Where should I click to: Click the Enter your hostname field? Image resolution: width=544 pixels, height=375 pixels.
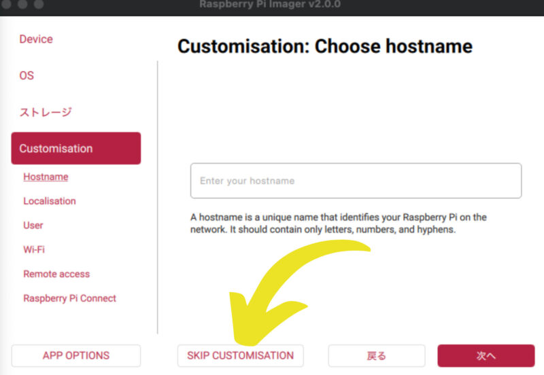pyautogui.click(x=356, y=181)
